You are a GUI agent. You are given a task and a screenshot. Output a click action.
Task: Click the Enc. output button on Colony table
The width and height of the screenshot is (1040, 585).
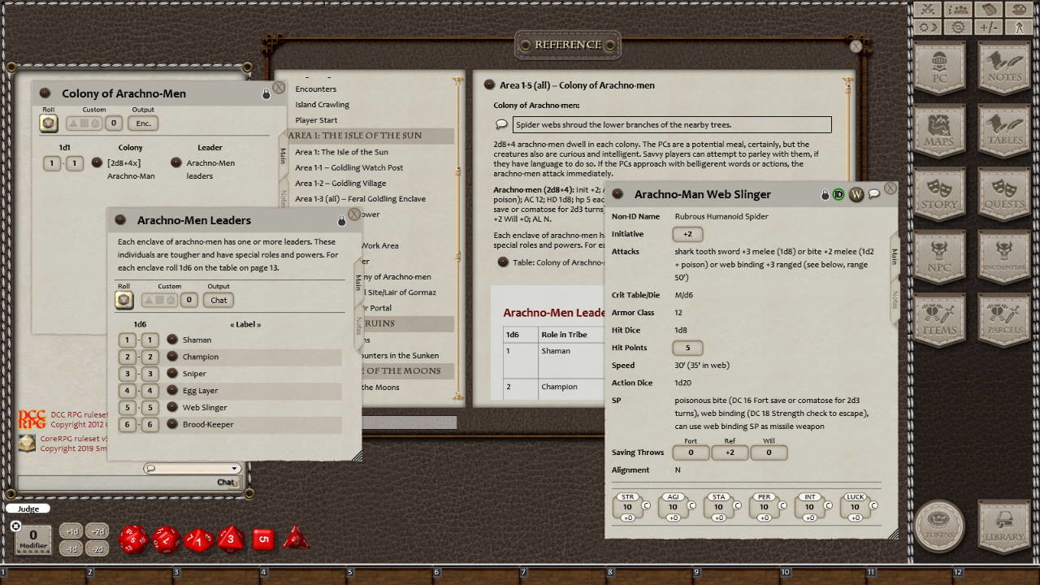[x=142, y=123]
